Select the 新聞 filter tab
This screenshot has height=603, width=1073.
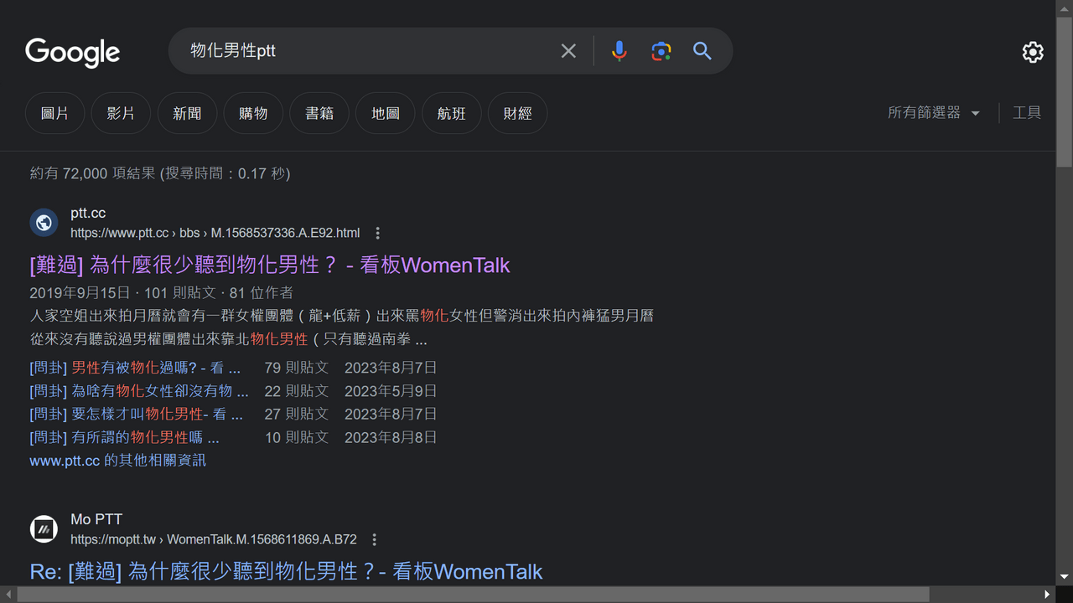pos(187,113)
